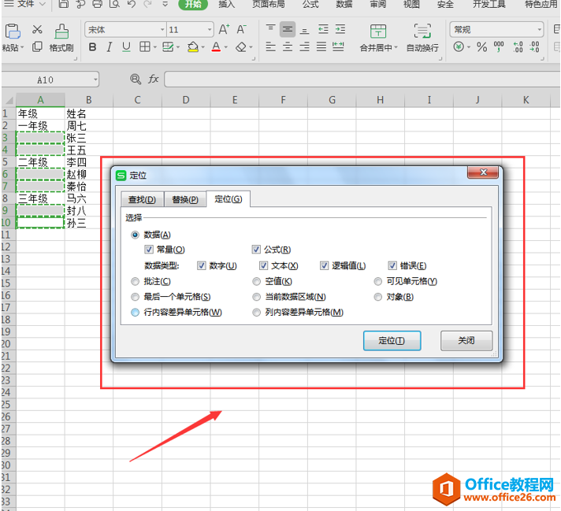
Task: Align text to the right
Action: point(304,46)
